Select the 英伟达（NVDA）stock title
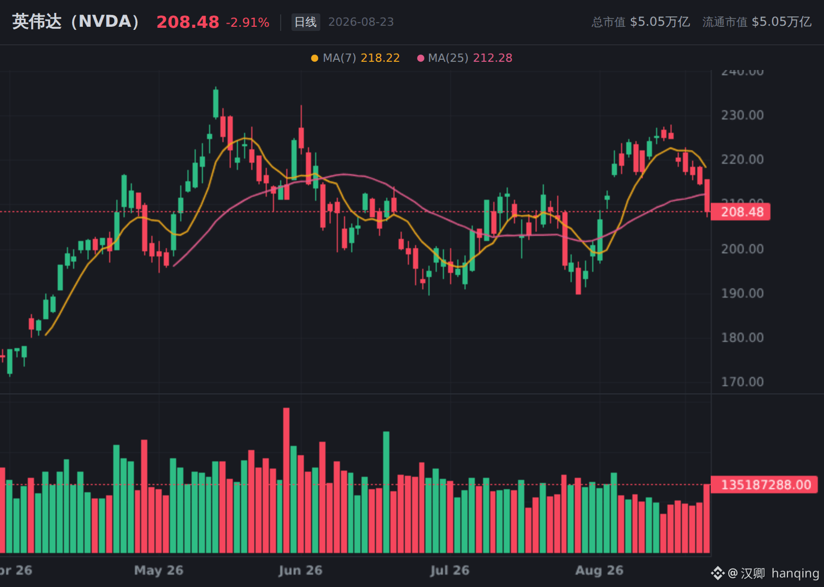This screenshot has height=587, width=824. (76, 22)
